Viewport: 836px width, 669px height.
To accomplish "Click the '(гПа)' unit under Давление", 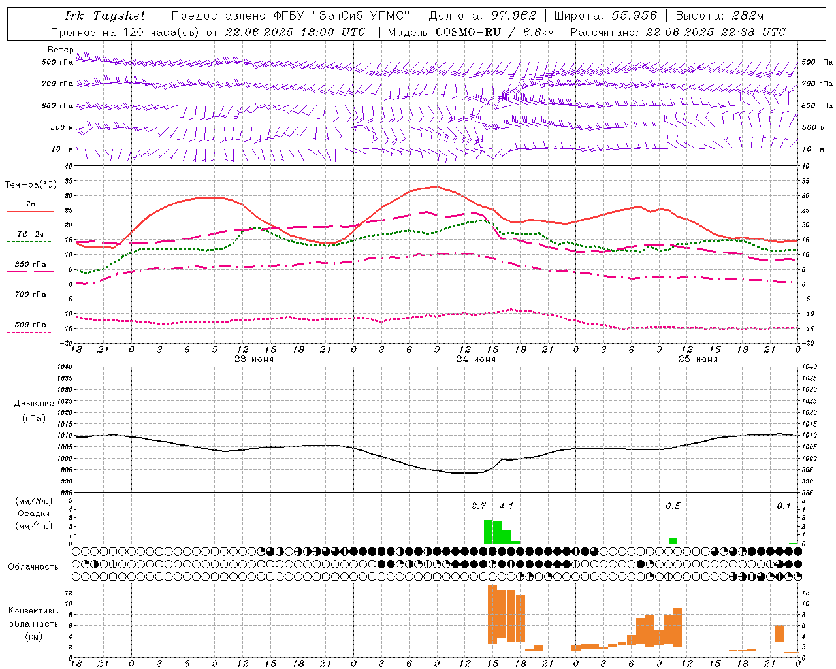I will click(34, 418).
